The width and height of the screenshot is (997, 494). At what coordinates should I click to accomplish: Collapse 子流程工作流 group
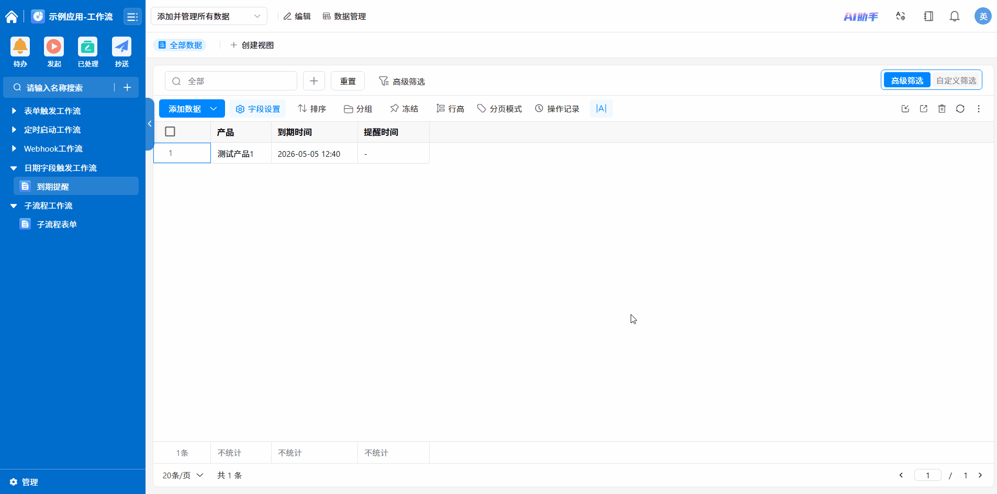14,205
